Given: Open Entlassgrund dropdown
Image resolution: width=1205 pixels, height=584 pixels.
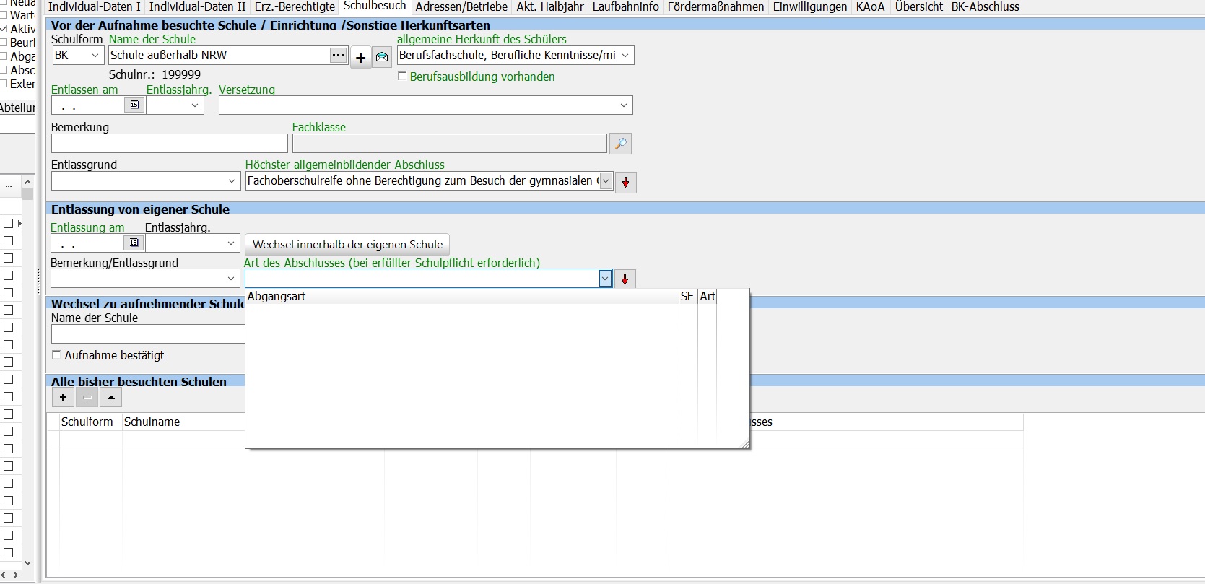Looking at the screenshot, I should coord(232,181).
